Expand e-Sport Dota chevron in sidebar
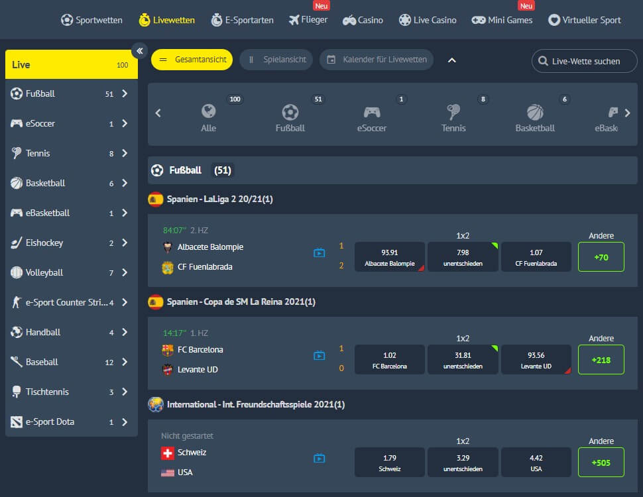The image size is (643, 497). click(125, 421)
